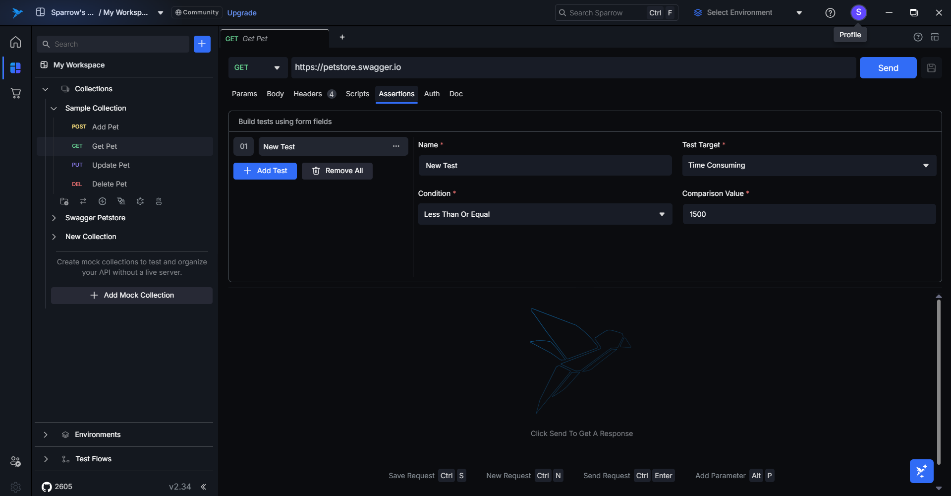Click the save request disk icon
The width and height of the screenshot is (951, 496).
pos(931,68)
